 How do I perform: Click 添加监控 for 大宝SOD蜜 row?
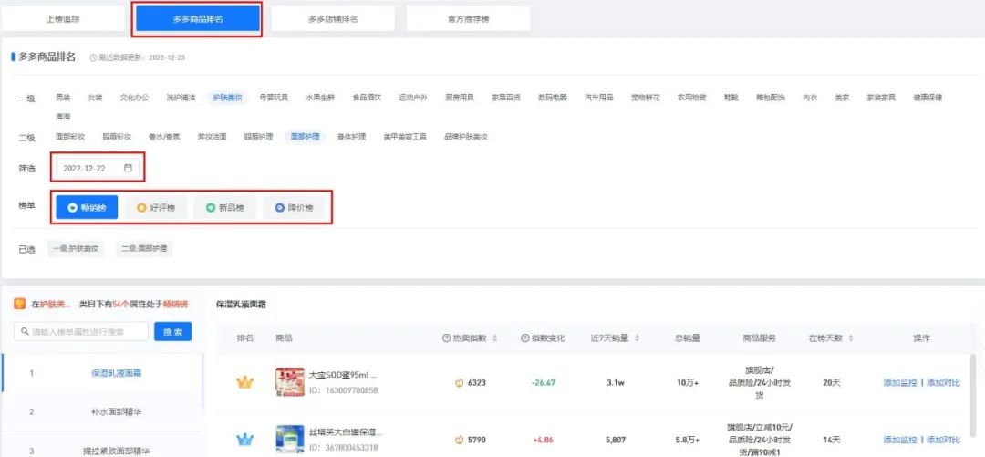coord(899,383)
